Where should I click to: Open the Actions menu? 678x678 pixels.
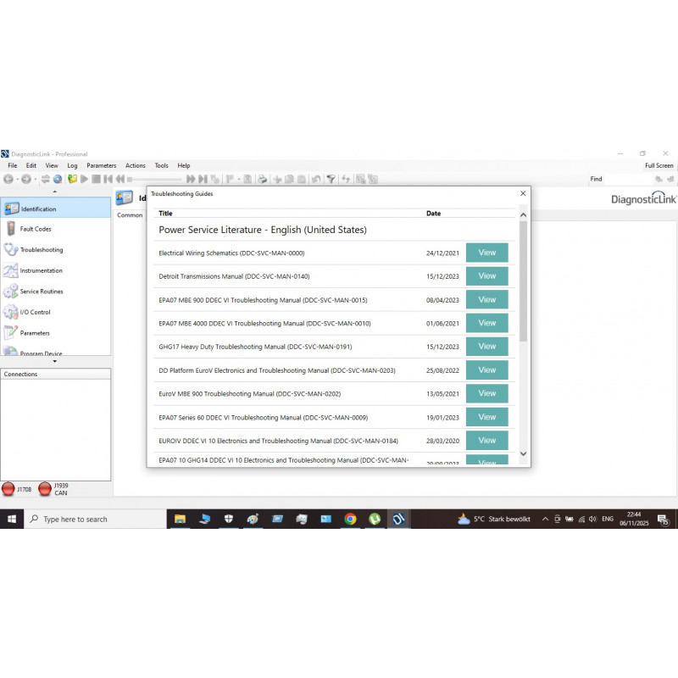pos(136,165)
